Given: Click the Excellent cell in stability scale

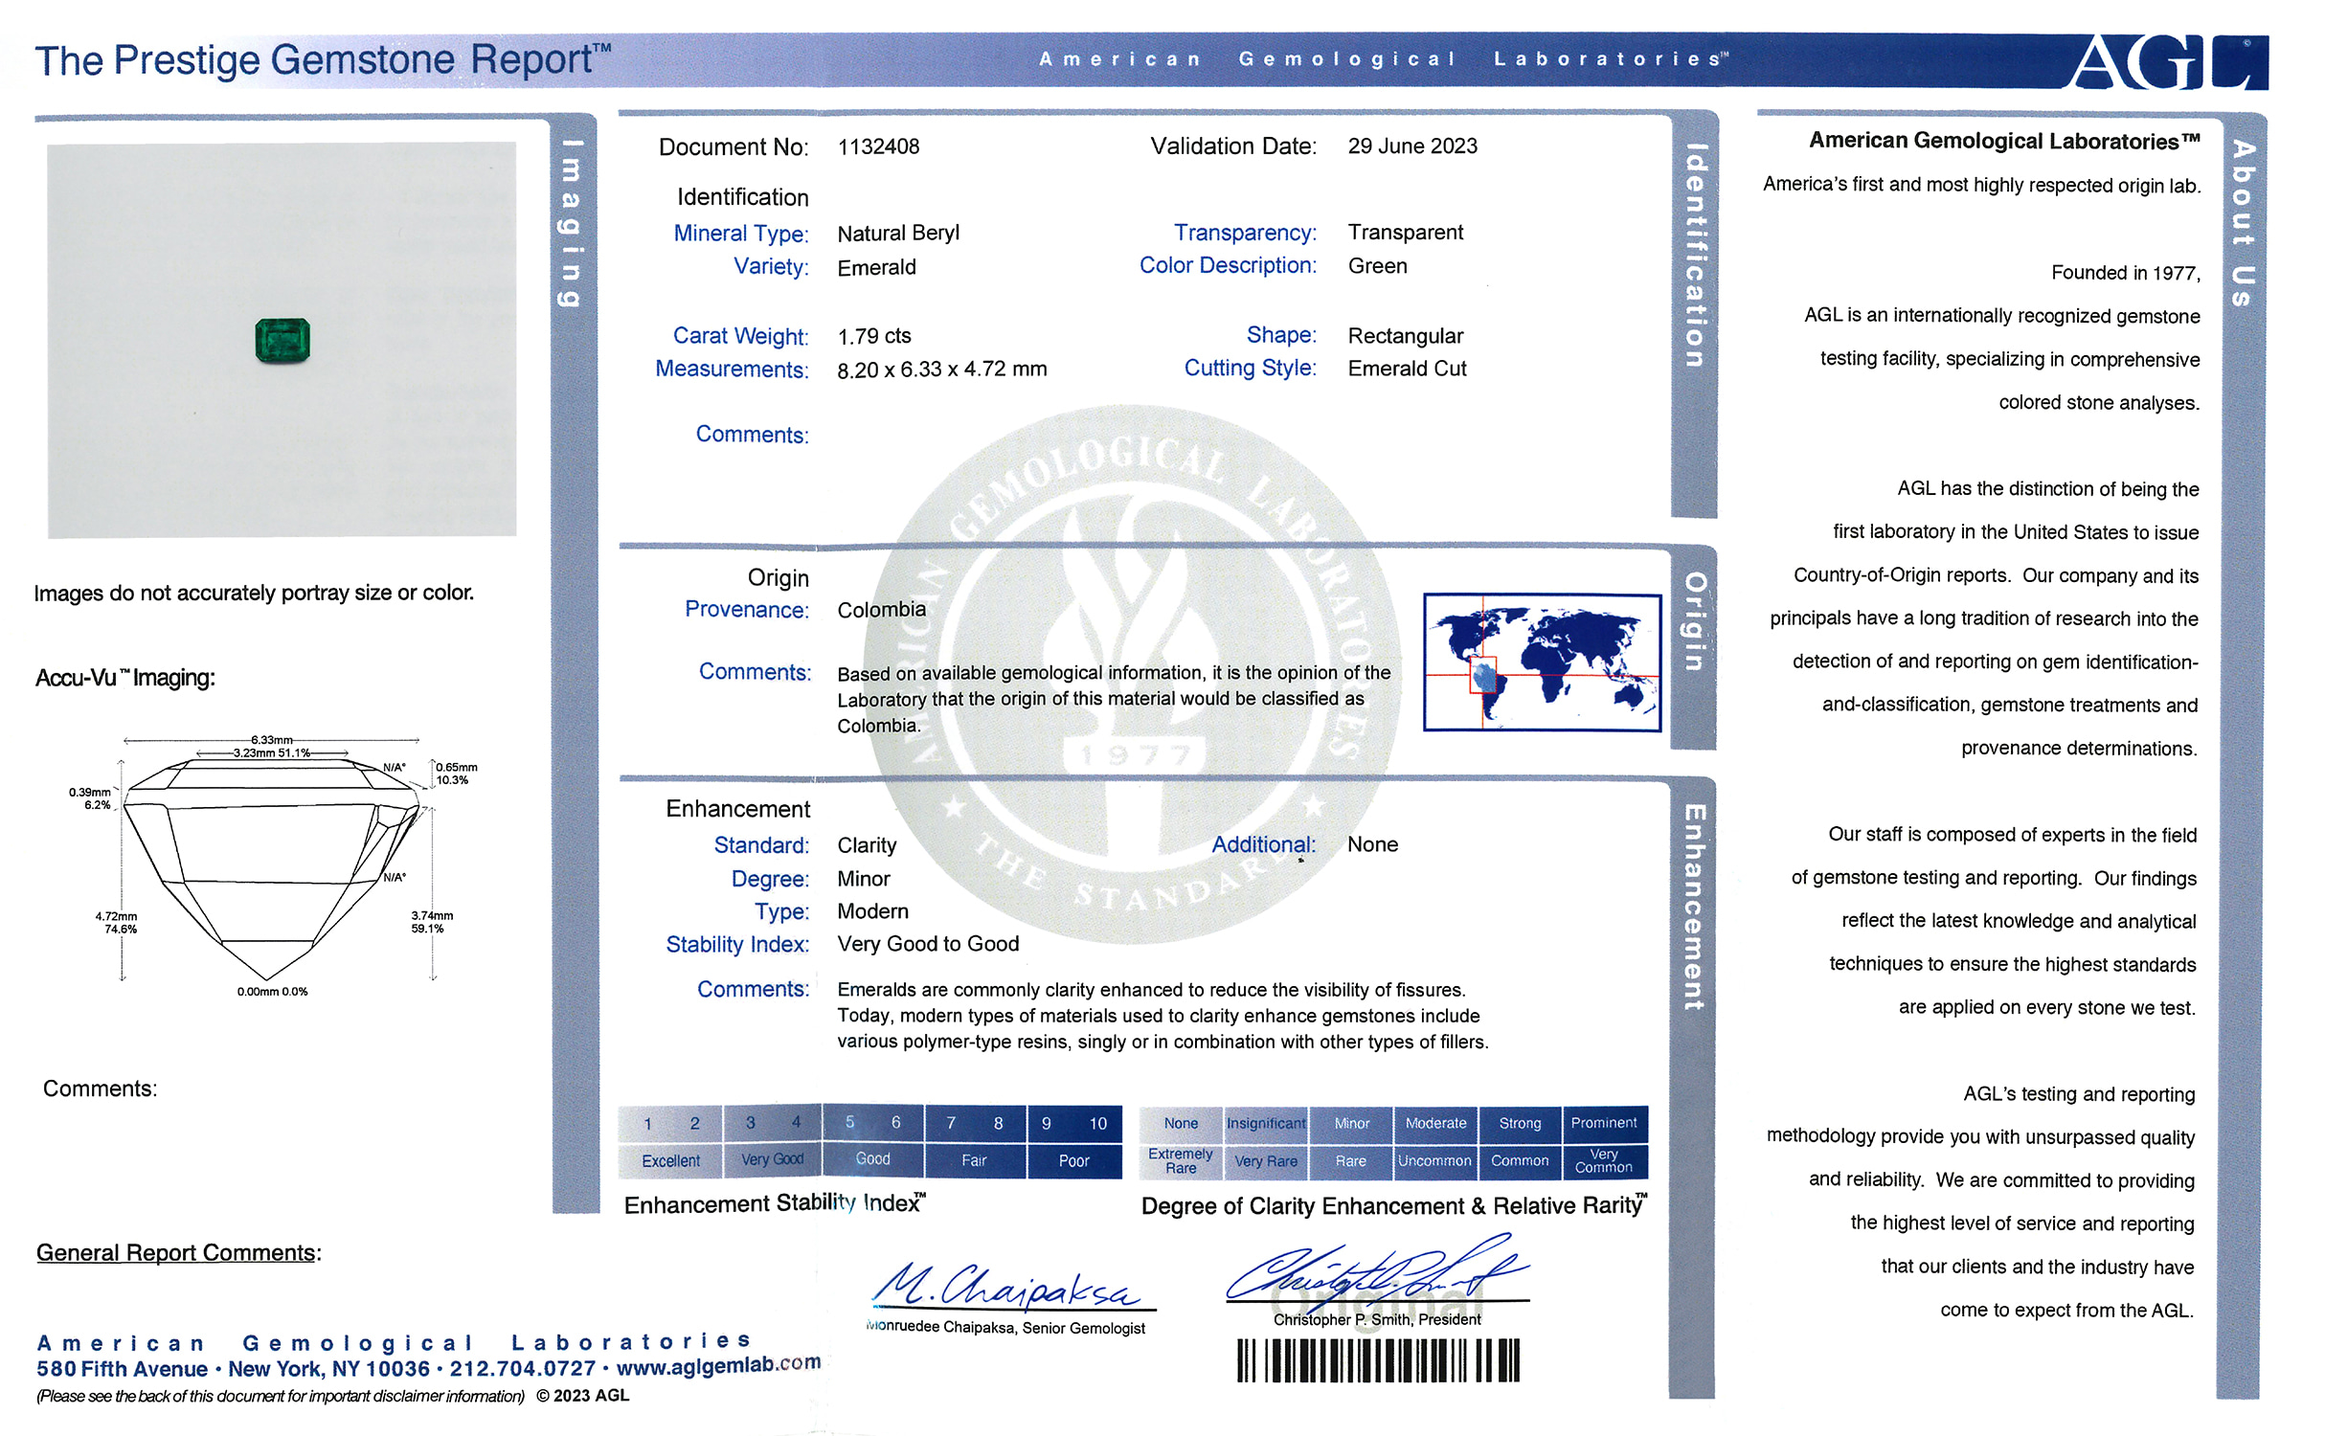Looking at the screenshot, I should point(670,1160).
